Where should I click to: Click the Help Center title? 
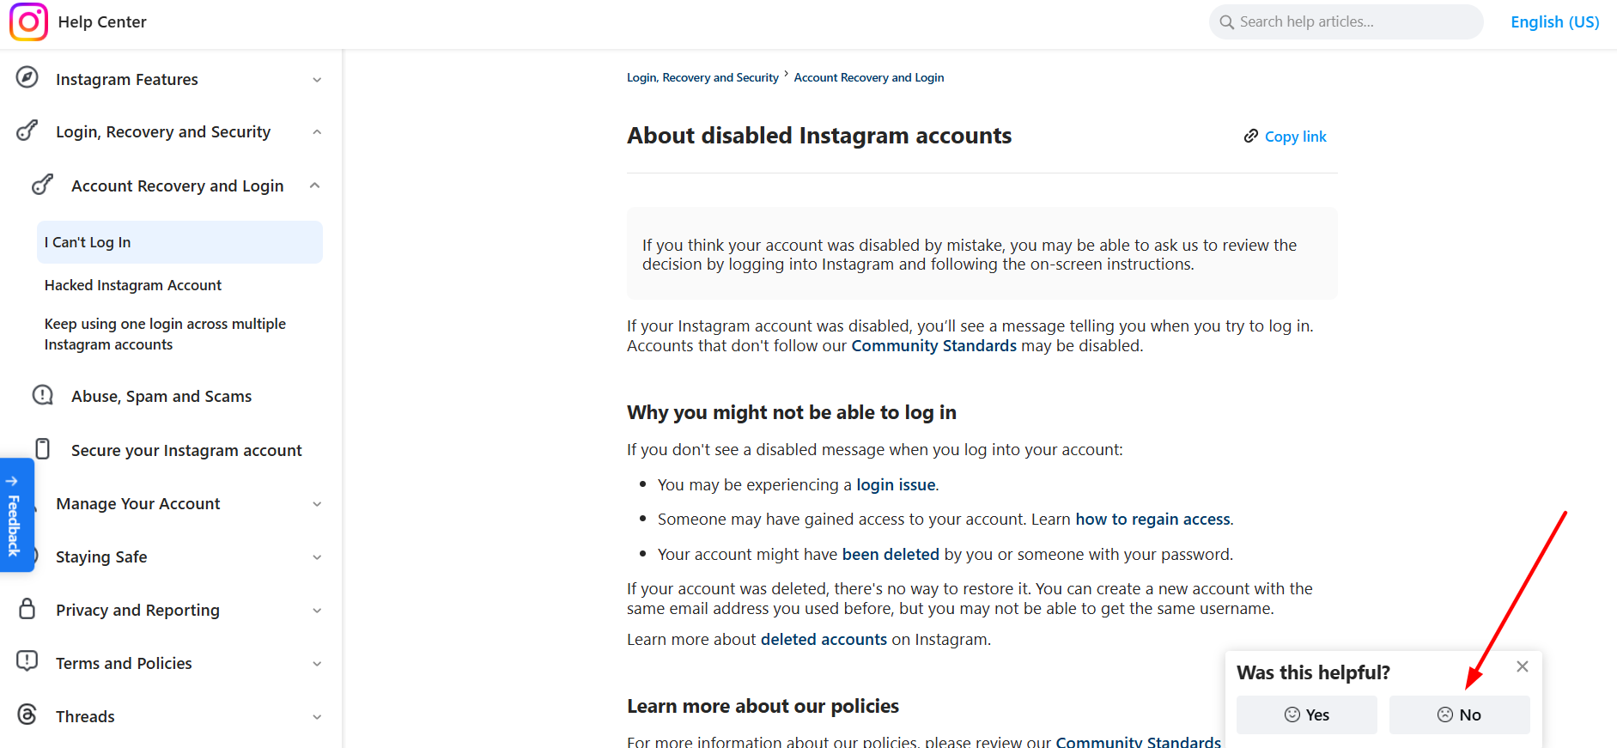click(102, 21)
